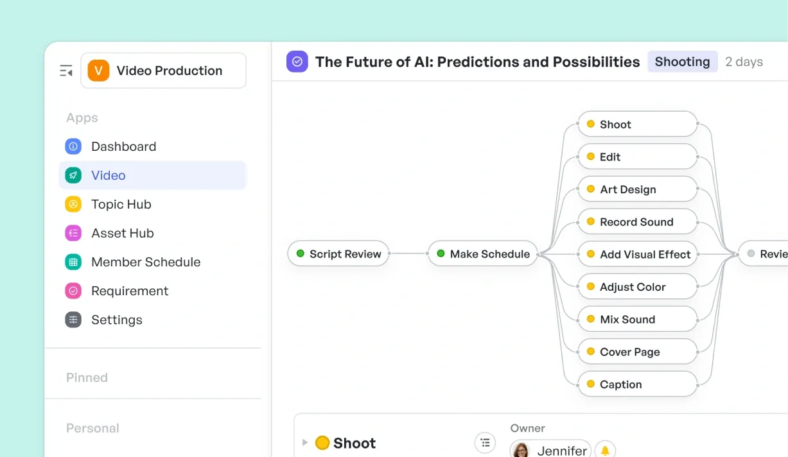This screenshot has height=457, width=788.
Task: Click the Shoot heading in detail panel
Action: coord(355,444)
